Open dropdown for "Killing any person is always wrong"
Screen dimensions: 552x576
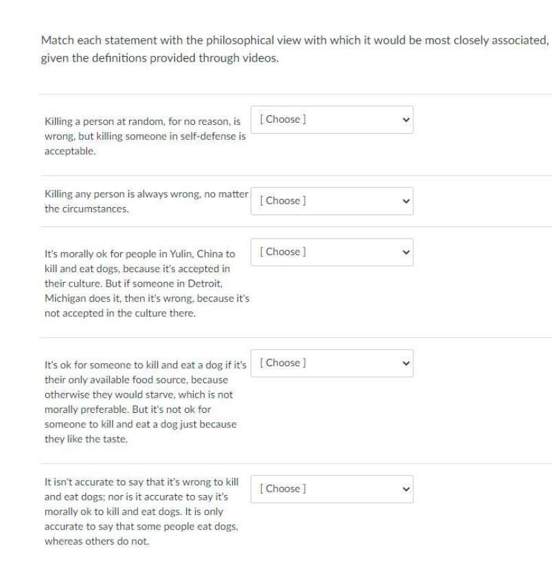[x=332, y=201]
